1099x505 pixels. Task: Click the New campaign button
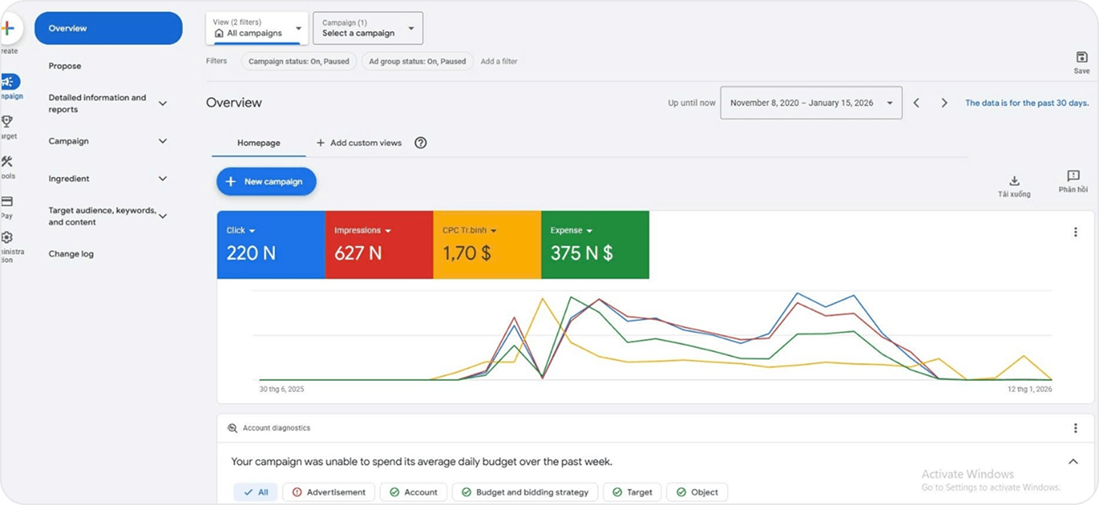[x=266, y=182]
